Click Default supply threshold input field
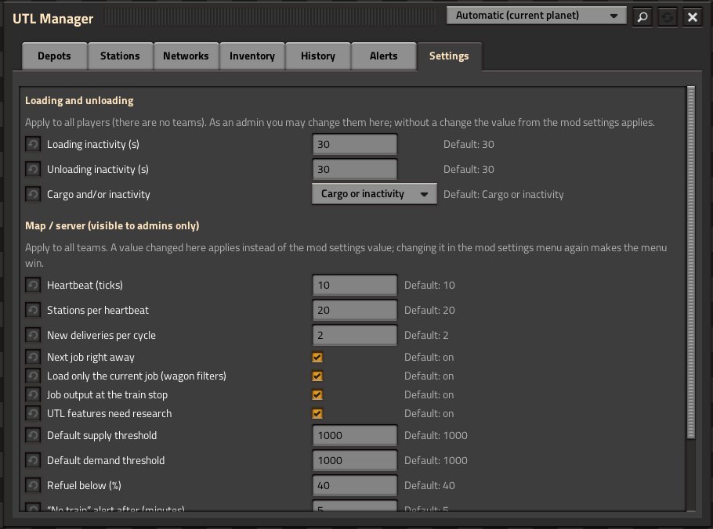The width and height of the screenshot is (713, 529). (355, 435)
